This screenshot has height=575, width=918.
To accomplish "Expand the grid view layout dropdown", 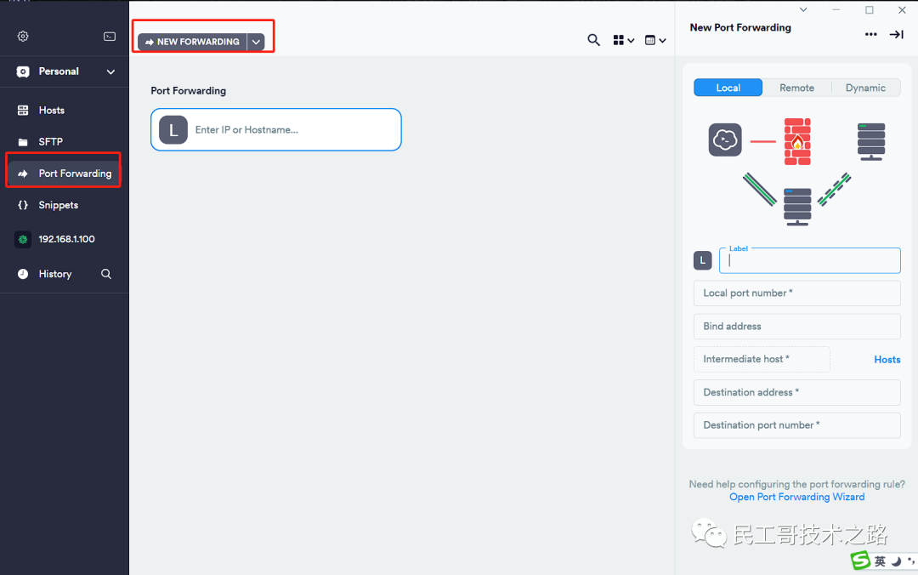I will [x=624, y=40].
